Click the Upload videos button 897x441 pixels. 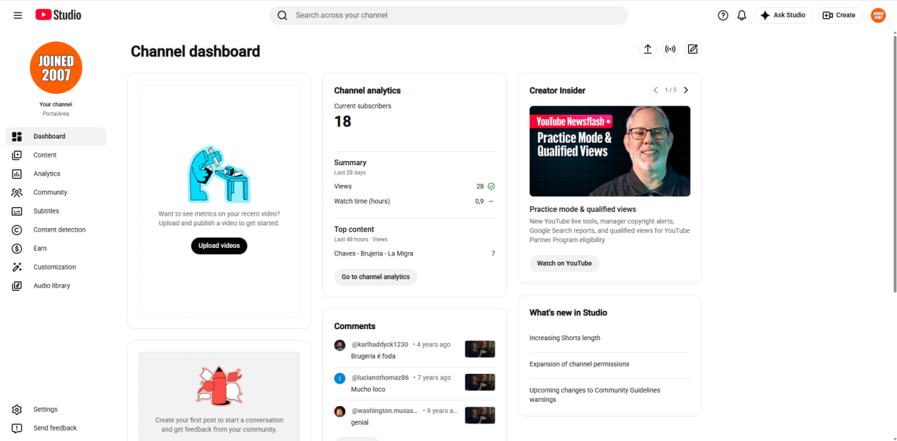(219, 246)
